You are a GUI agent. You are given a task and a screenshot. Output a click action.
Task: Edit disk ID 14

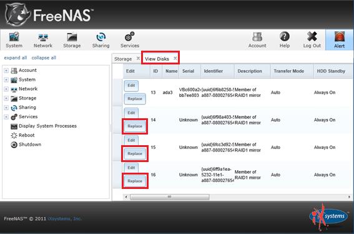pos(131,113)
